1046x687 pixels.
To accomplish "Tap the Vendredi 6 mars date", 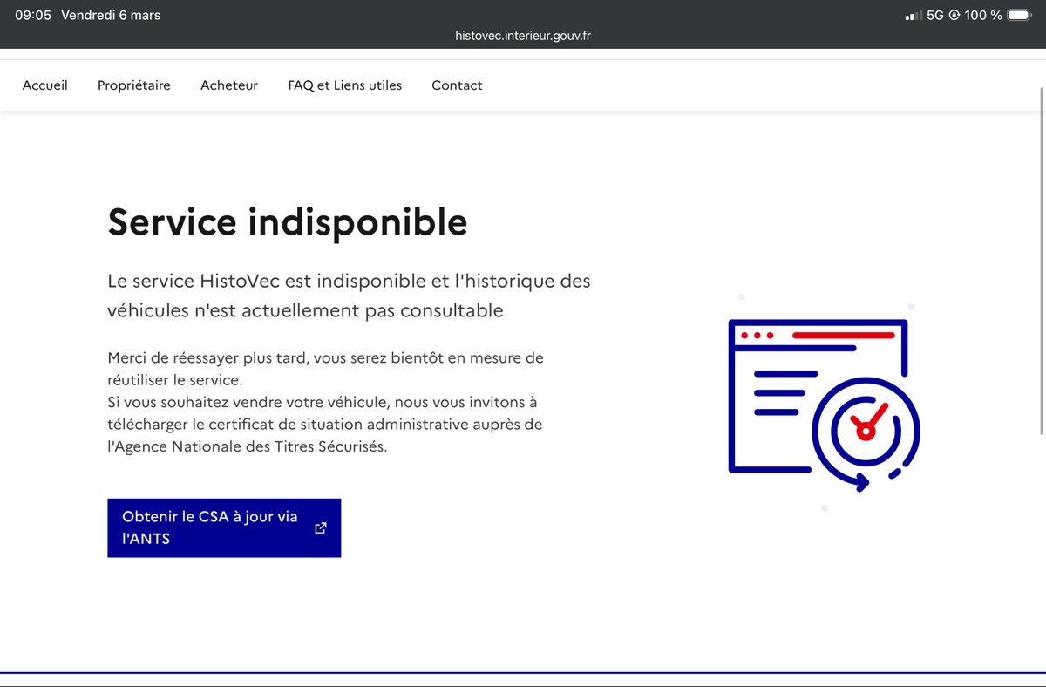I will tap(111, 15).
